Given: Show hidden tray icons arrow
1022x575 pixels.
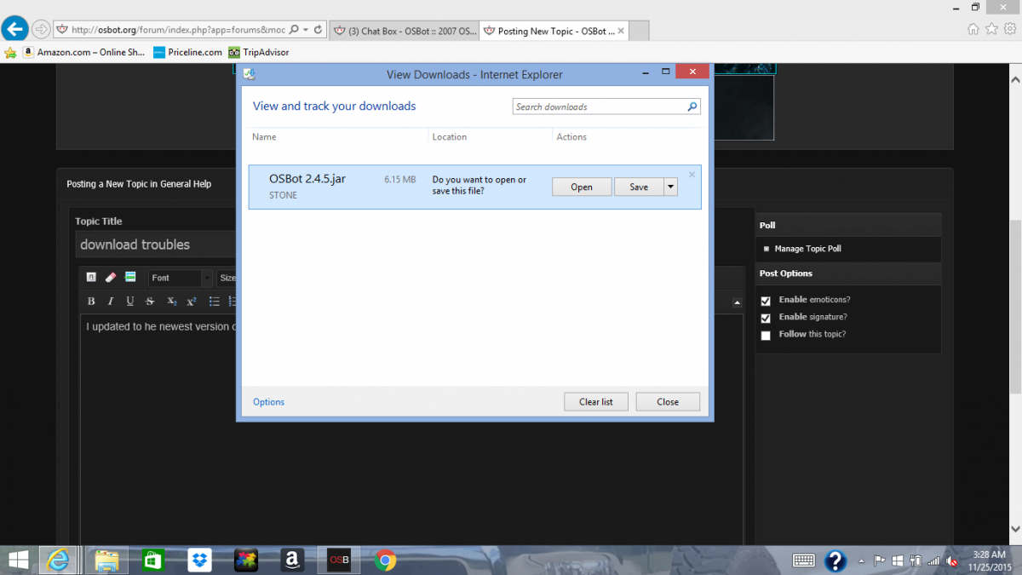Looking at the screenshot, I should (862, 561).
